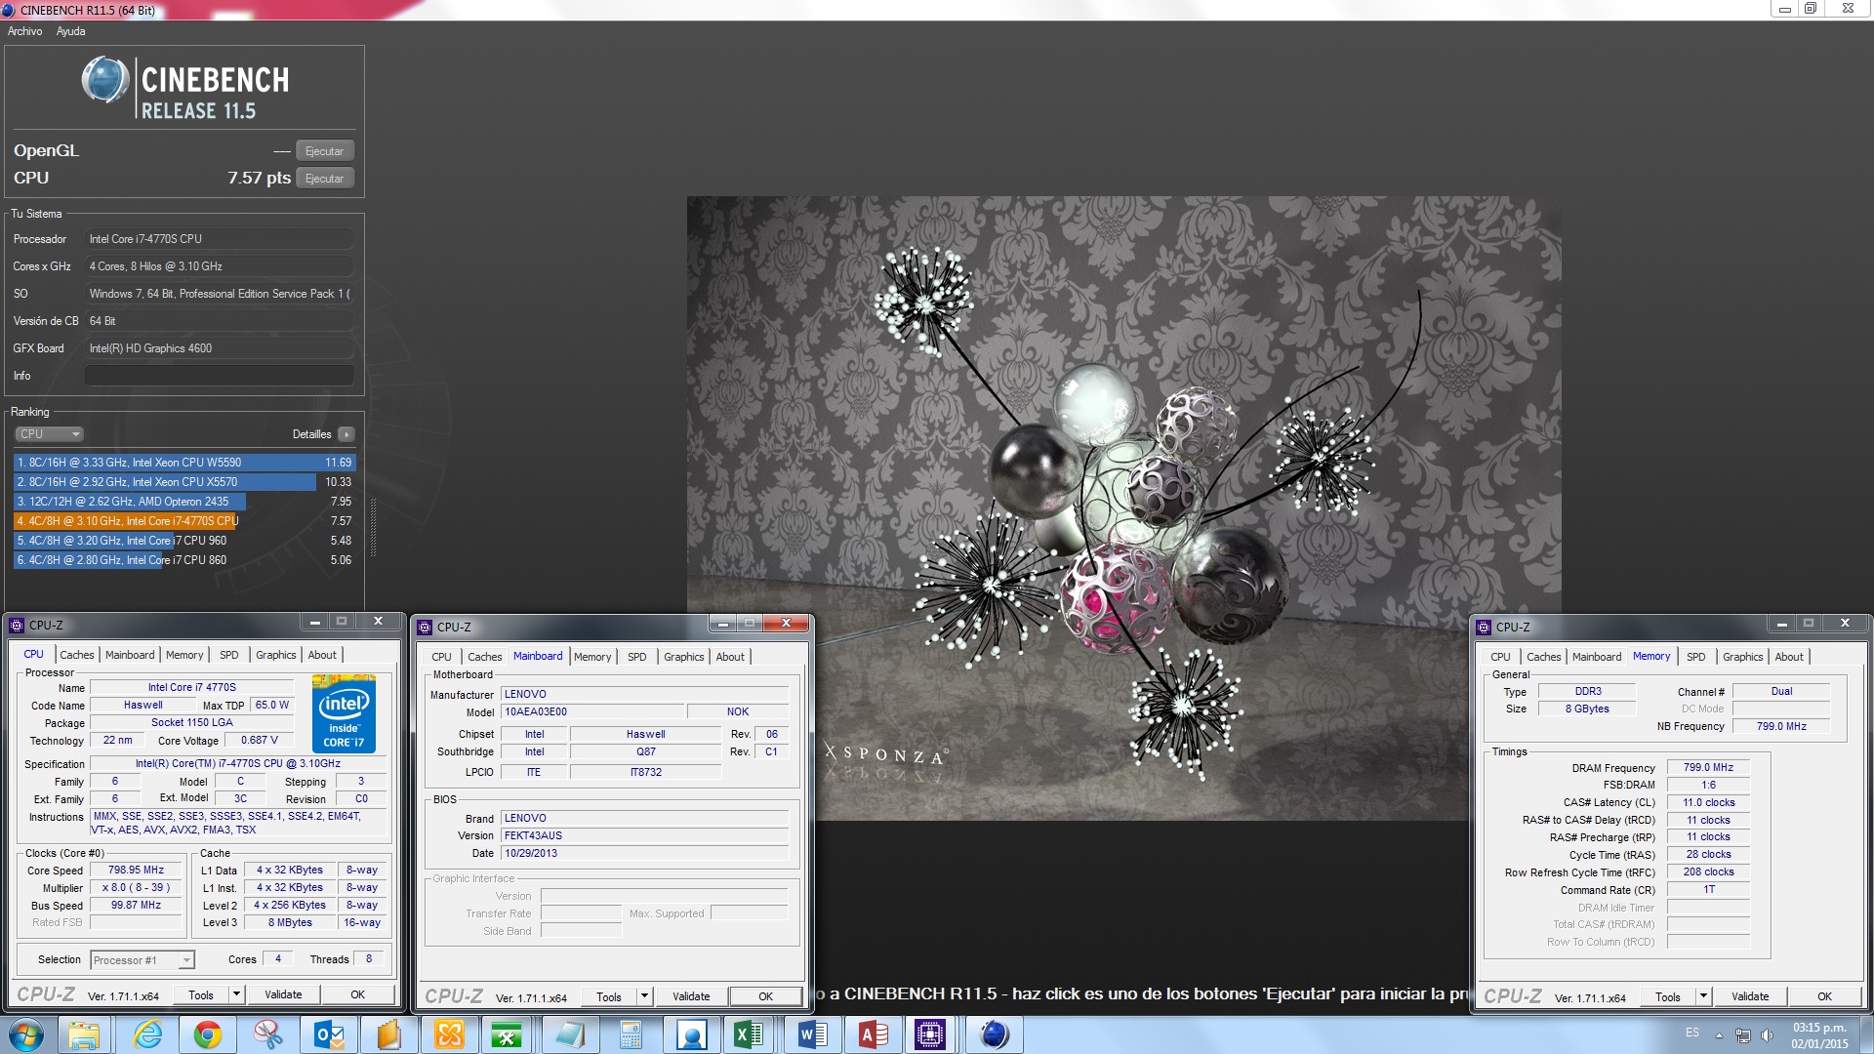
Task: Click Validate in left CPU-Z window
Action: coord(283,995)
